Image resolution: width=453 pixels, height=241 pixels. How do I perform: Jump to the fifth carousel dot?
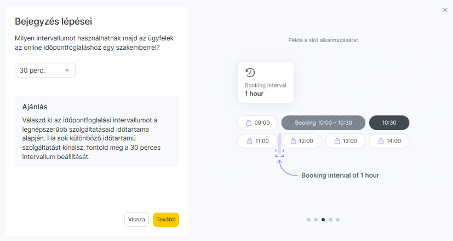click(x=337, y=220)
